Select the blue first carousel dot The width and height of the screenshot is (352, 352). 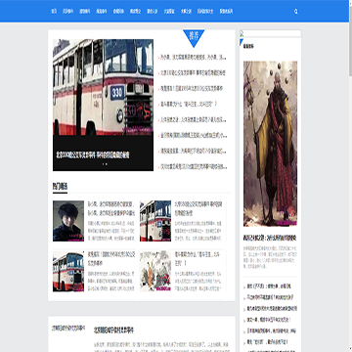(x=103, y=164)
